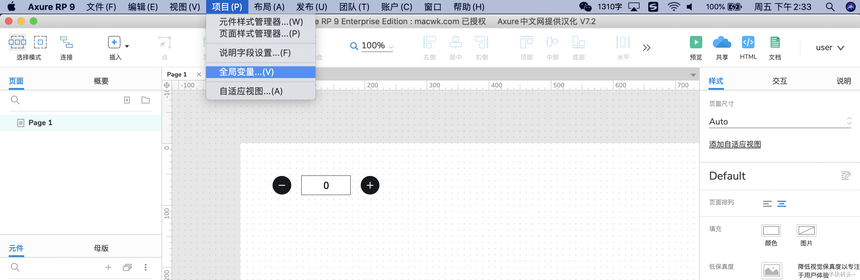860x280 pixels.
Task: Choose 元件样式管理器...(W) menu entry
Action: click(x=261, y=22)
